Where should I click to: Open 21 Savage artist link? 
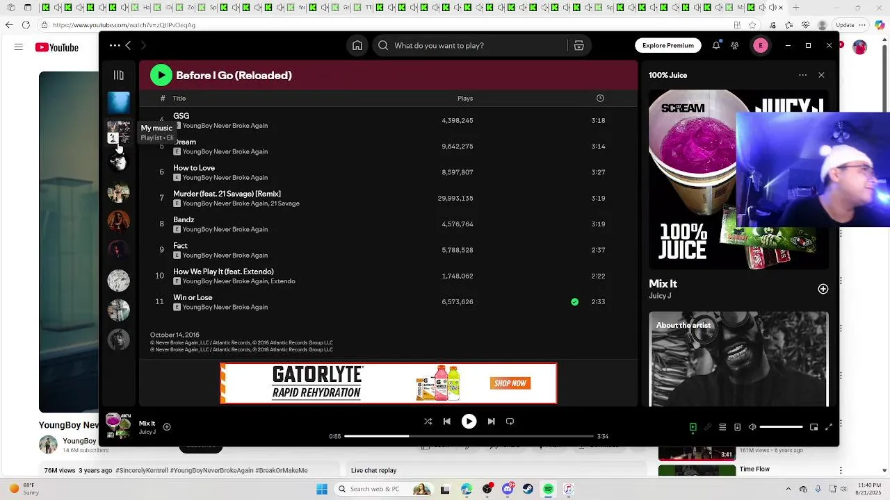coord(285,203)
